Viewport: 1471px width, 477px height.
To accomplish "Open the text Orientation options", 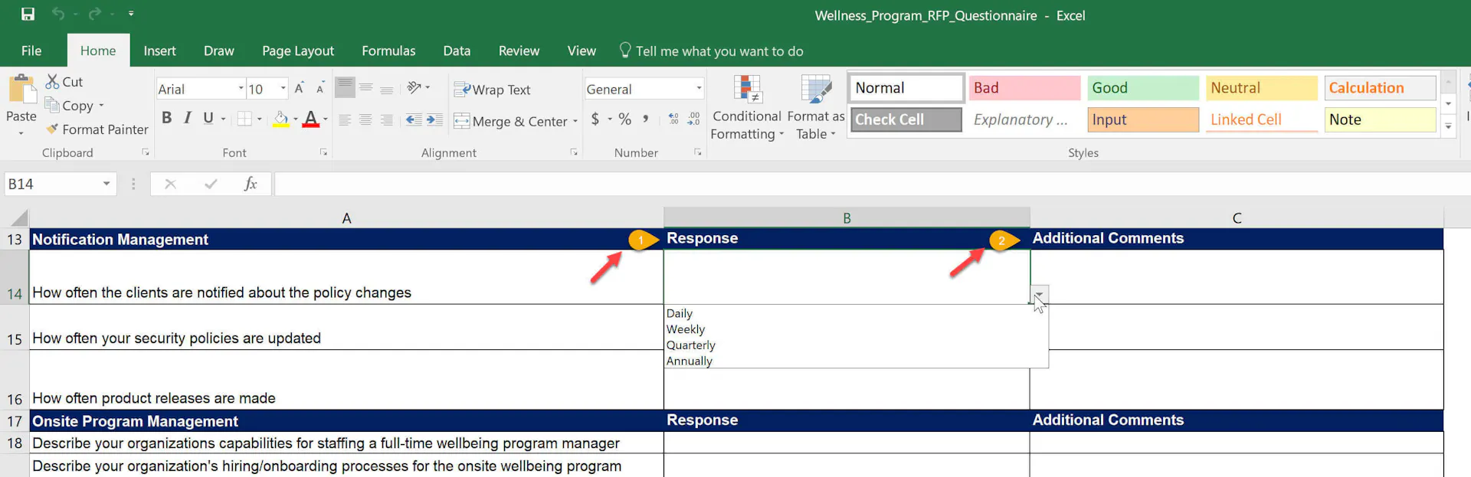I will (x=418, y=88).
